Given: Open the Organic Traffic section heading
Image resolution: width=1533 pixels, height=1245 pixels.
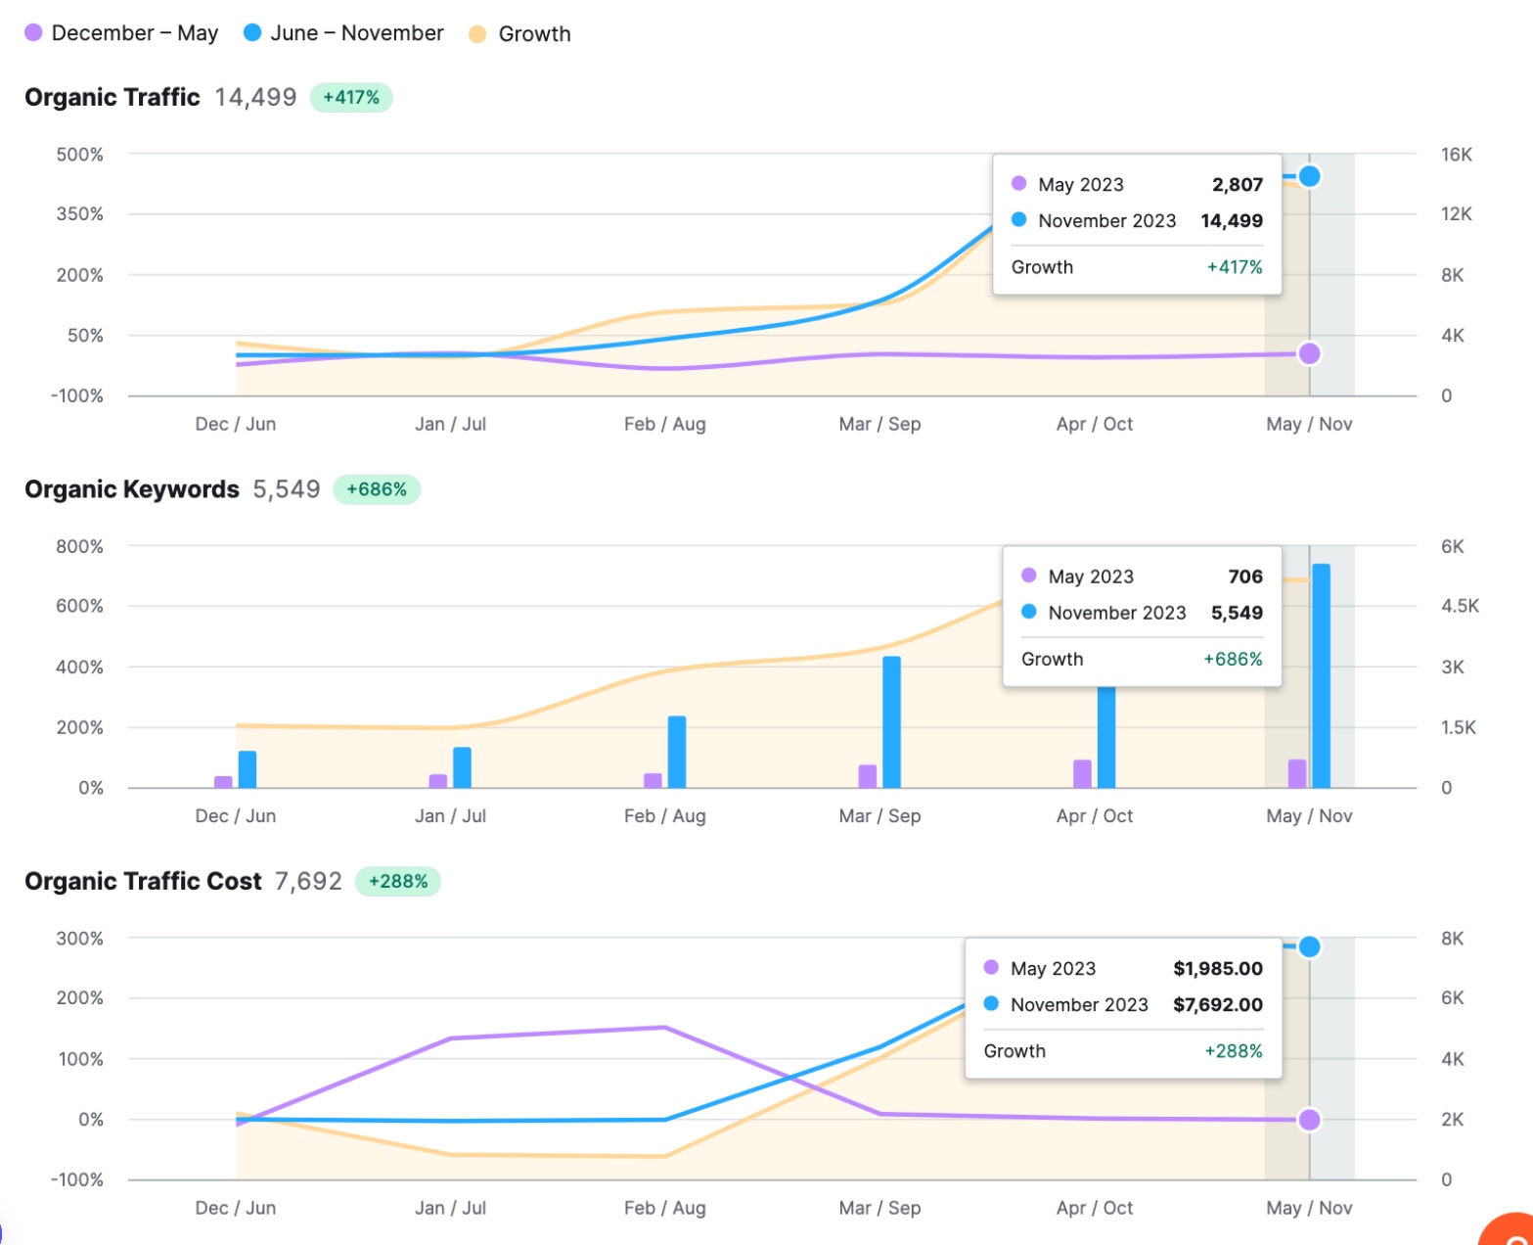Looking at the screenshot, I should (x=112, y=97).
